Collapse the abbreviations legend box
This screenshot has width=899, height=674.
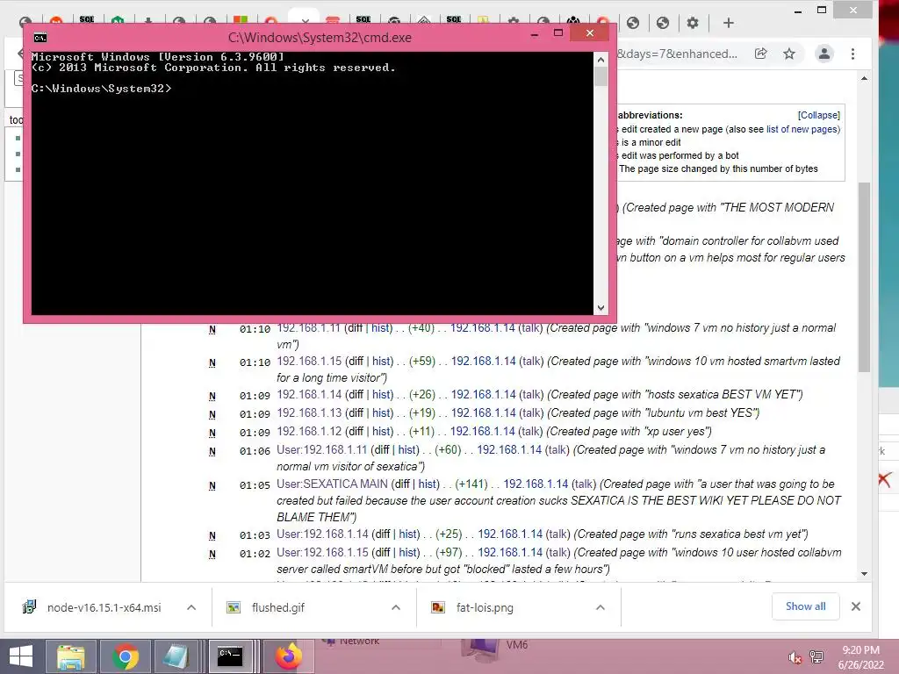click(x=818, y=115)
